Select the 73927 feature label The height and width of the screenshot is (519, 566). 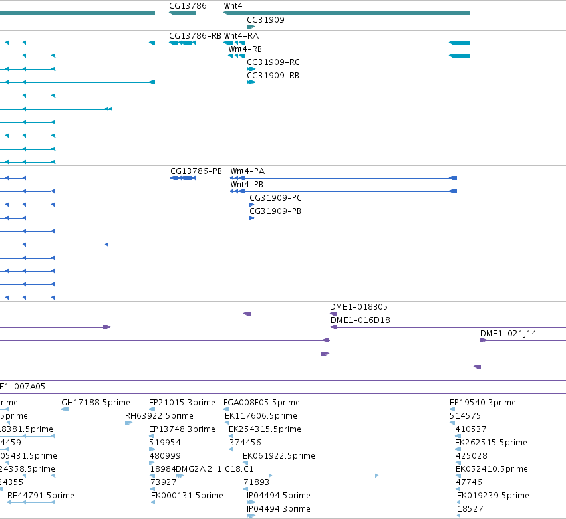164,482
